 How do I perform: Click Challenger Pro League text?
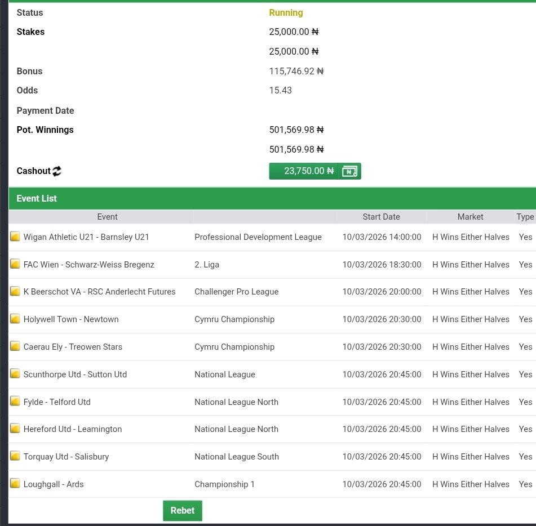pos(237,292)
